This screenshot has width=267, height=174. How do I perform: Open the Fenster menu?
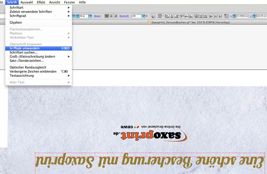point(69,2)
